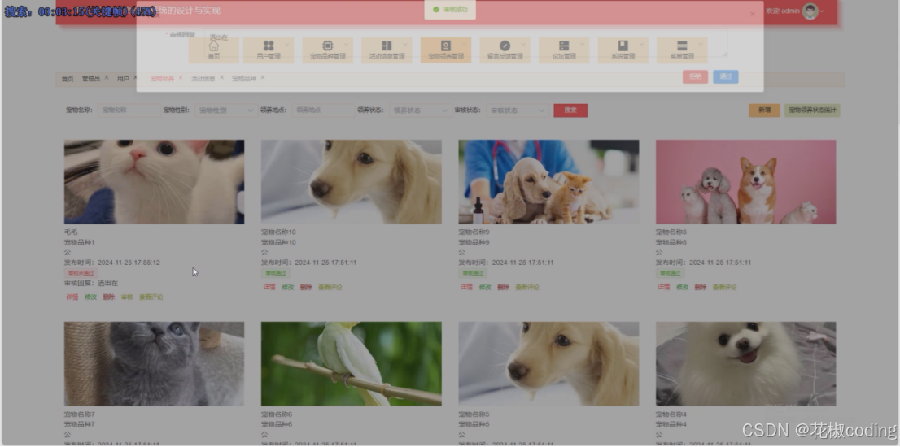Open the 活动信息管理 grid icon

pyautogui.click(x=387, y=46)
